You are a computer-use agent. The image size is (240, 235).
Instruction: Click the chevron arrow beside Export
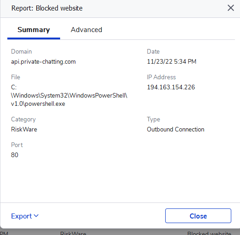click(x=36, y=216)
